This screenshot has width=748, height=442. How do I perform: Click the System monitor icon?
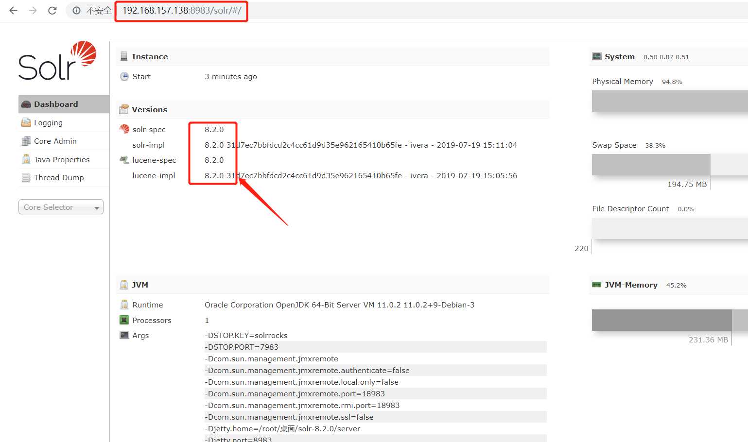pos(597,56)
